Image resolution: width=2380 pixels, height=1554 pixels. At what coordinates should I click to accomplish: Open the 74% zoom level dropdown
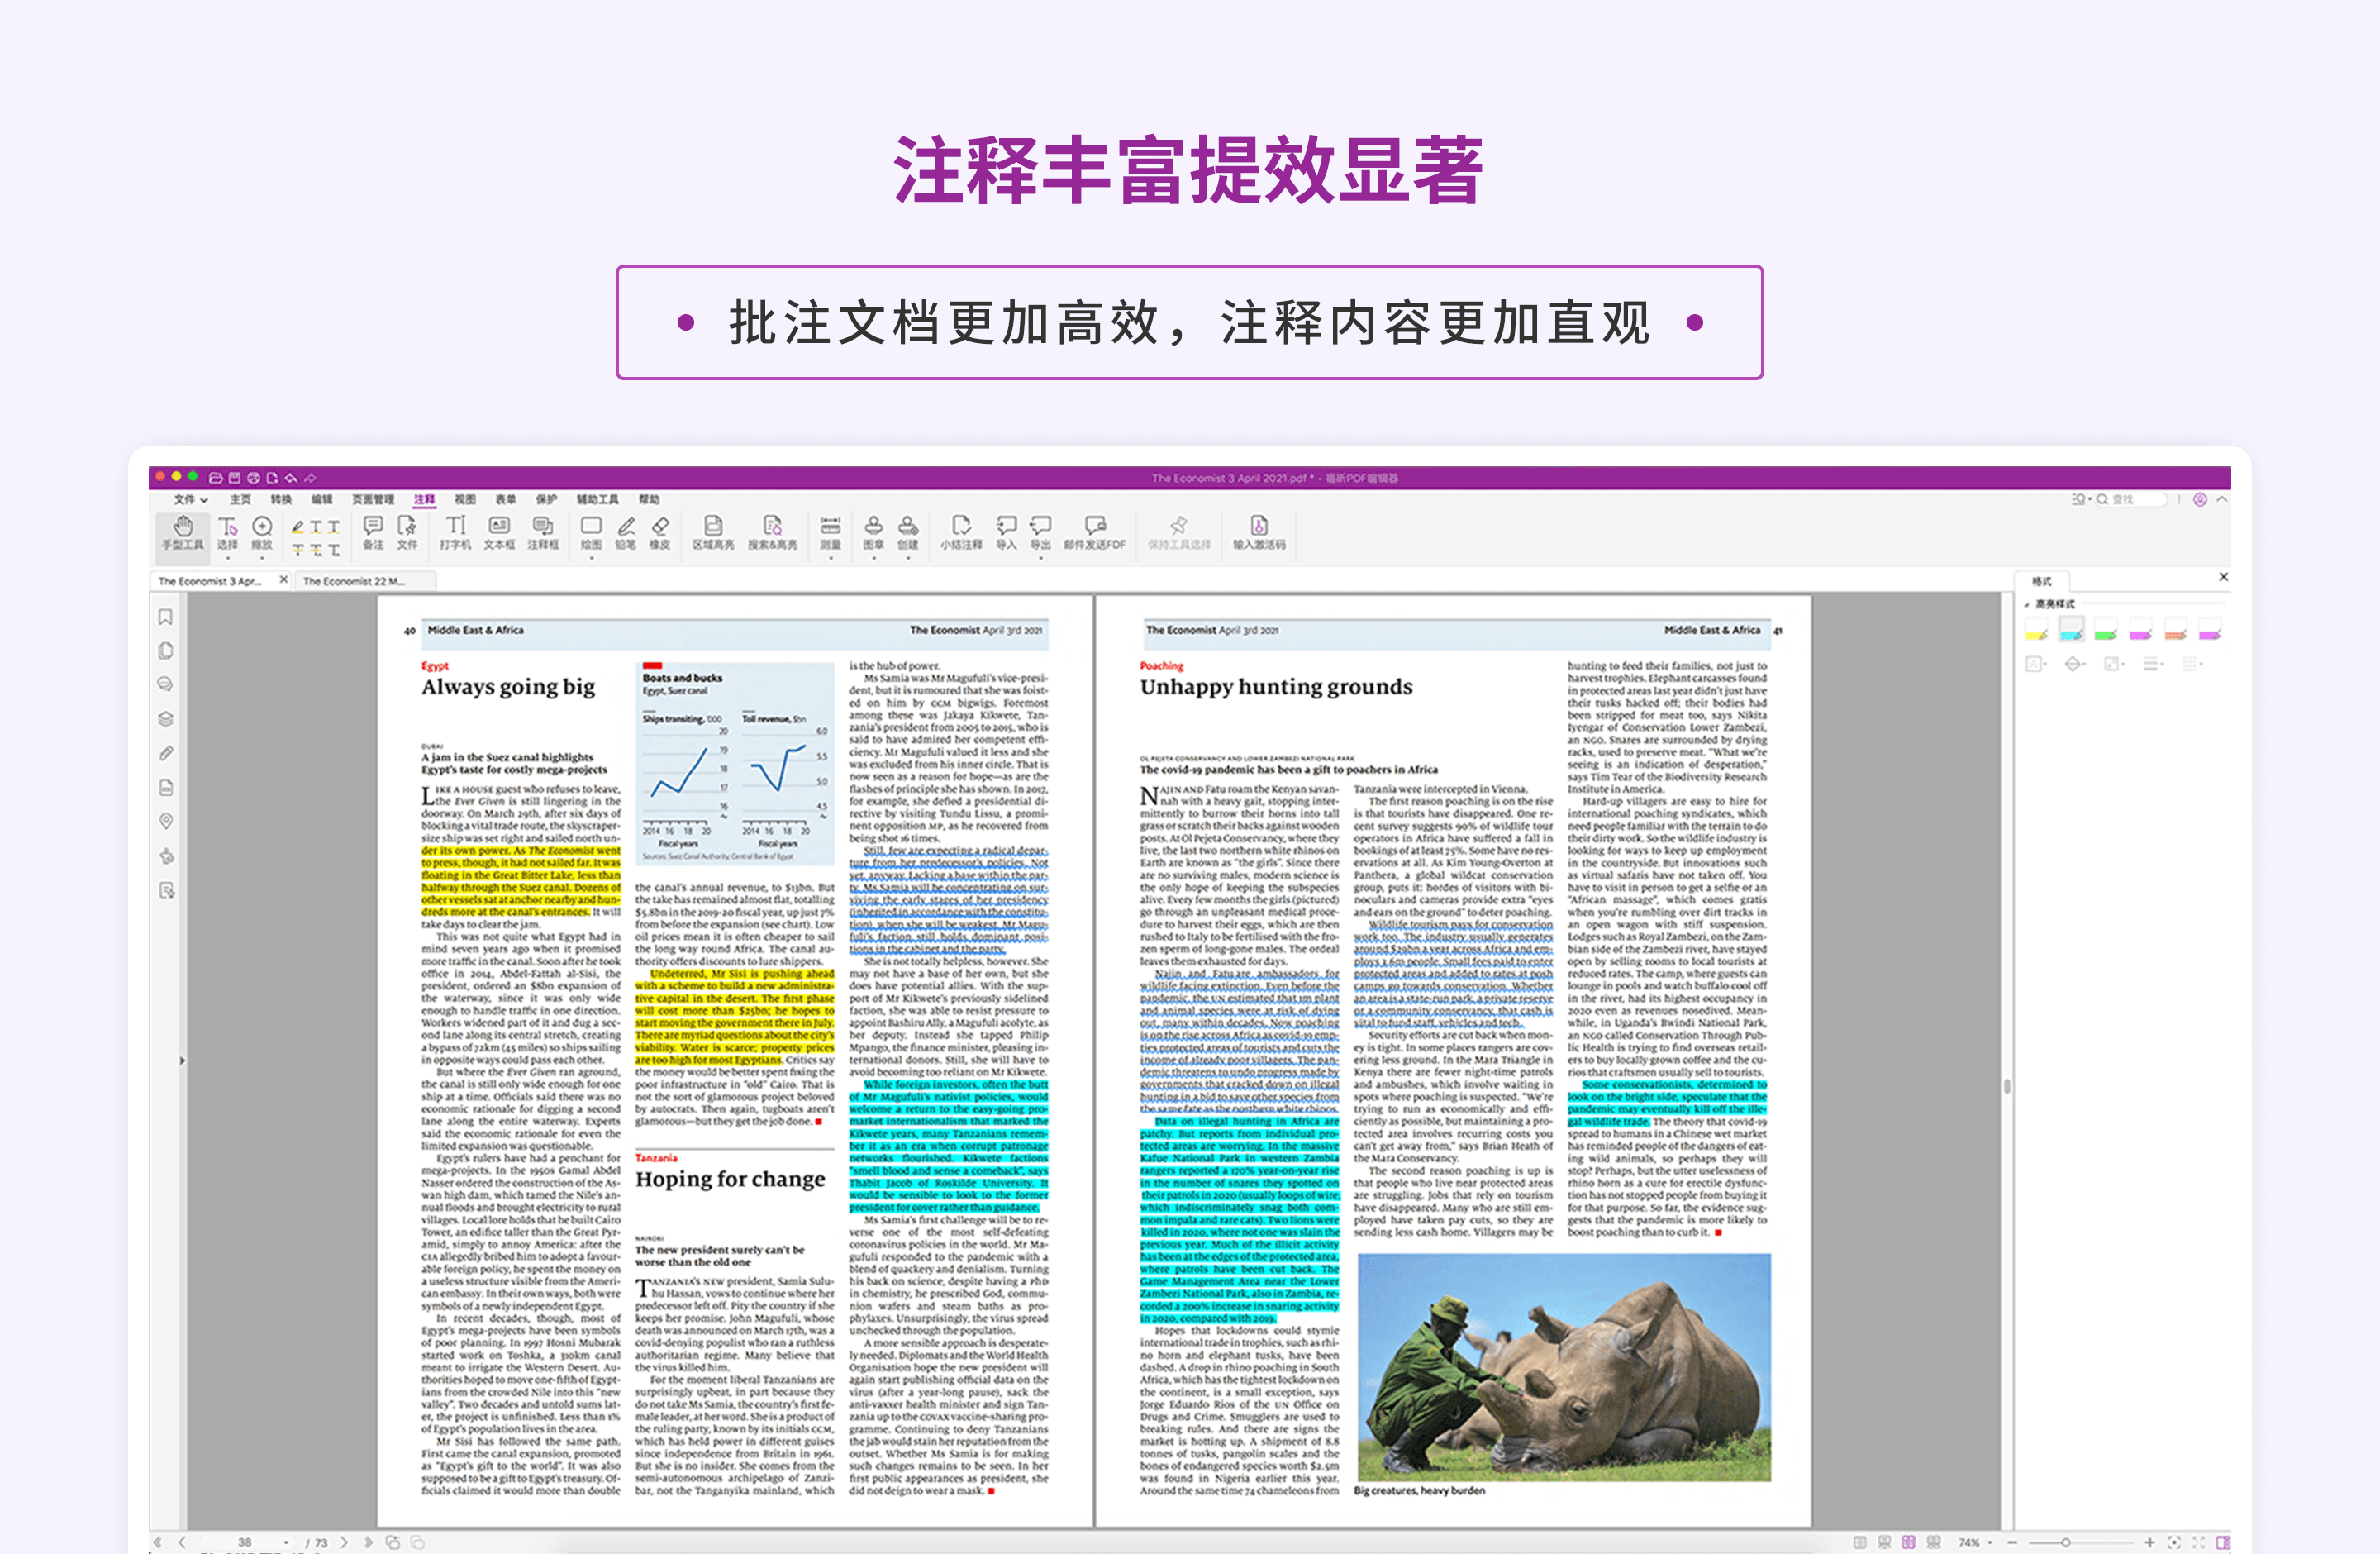[1991, 1542]
